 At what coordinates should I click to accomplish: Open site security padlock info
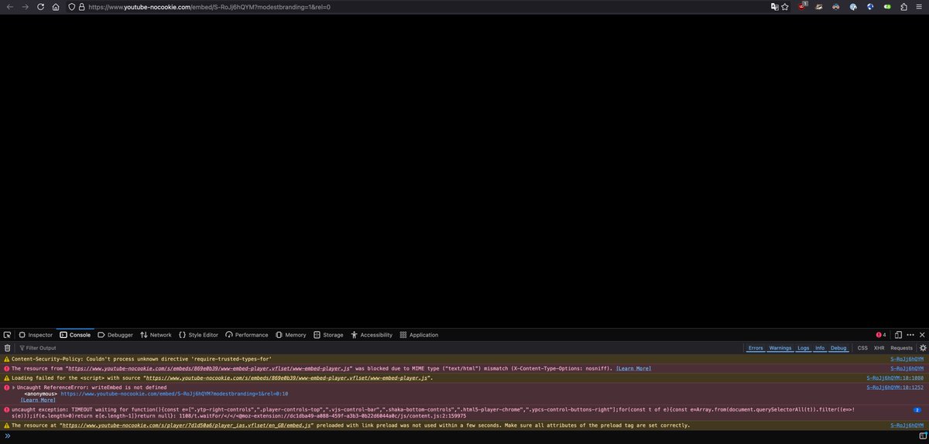click(x=82, y=6)
